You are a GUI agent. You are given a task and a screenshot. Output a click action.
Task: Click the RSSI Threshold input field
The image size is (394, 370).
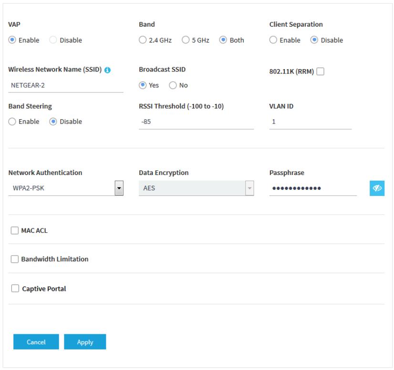coord(196,122)
